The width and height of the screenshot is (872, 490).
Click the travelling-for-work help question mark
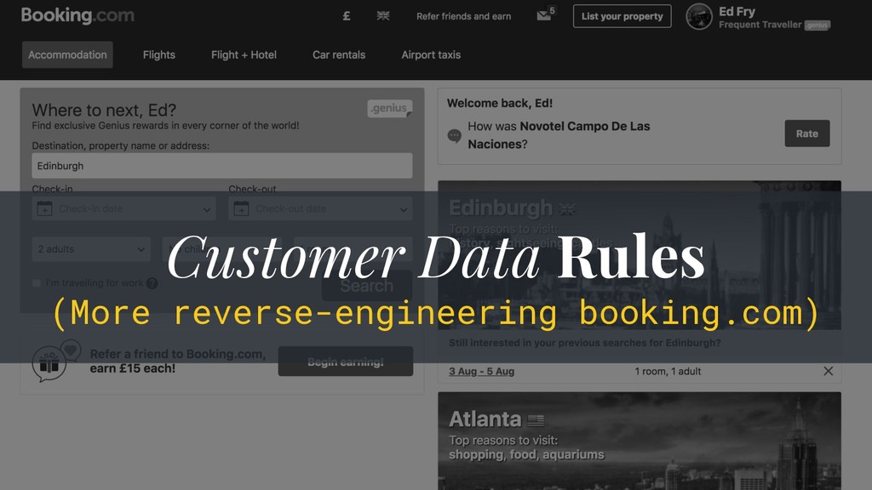(152, 283)
